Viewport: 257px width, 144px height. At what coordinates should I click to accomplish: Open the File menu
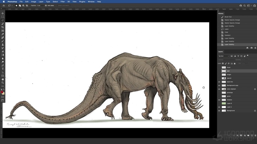(21, 2)
